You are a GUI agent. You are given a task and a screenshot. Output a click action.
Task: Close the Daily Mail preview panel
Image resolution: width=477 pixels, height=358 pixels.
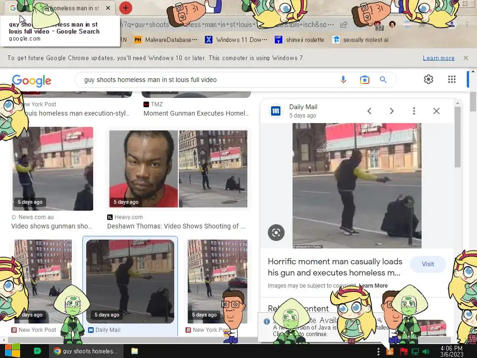(436, 111)
